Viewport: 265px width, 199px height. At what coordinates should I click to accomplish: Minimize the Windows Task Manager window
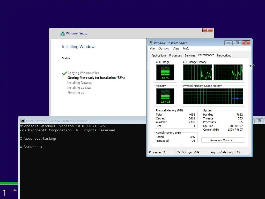click(x=228, y=43)
